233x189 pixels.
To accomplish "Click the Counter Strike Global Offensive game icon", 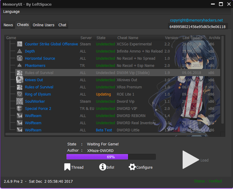I will (x=20, y=44).
